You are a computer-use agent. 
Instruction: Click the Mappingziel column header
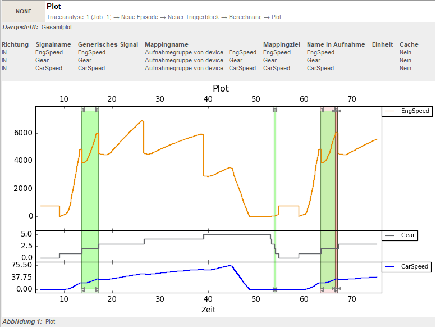281,44
